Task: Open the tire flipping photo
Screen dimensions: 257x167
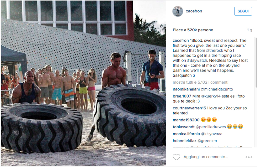Action: click(x=84, y=83)
